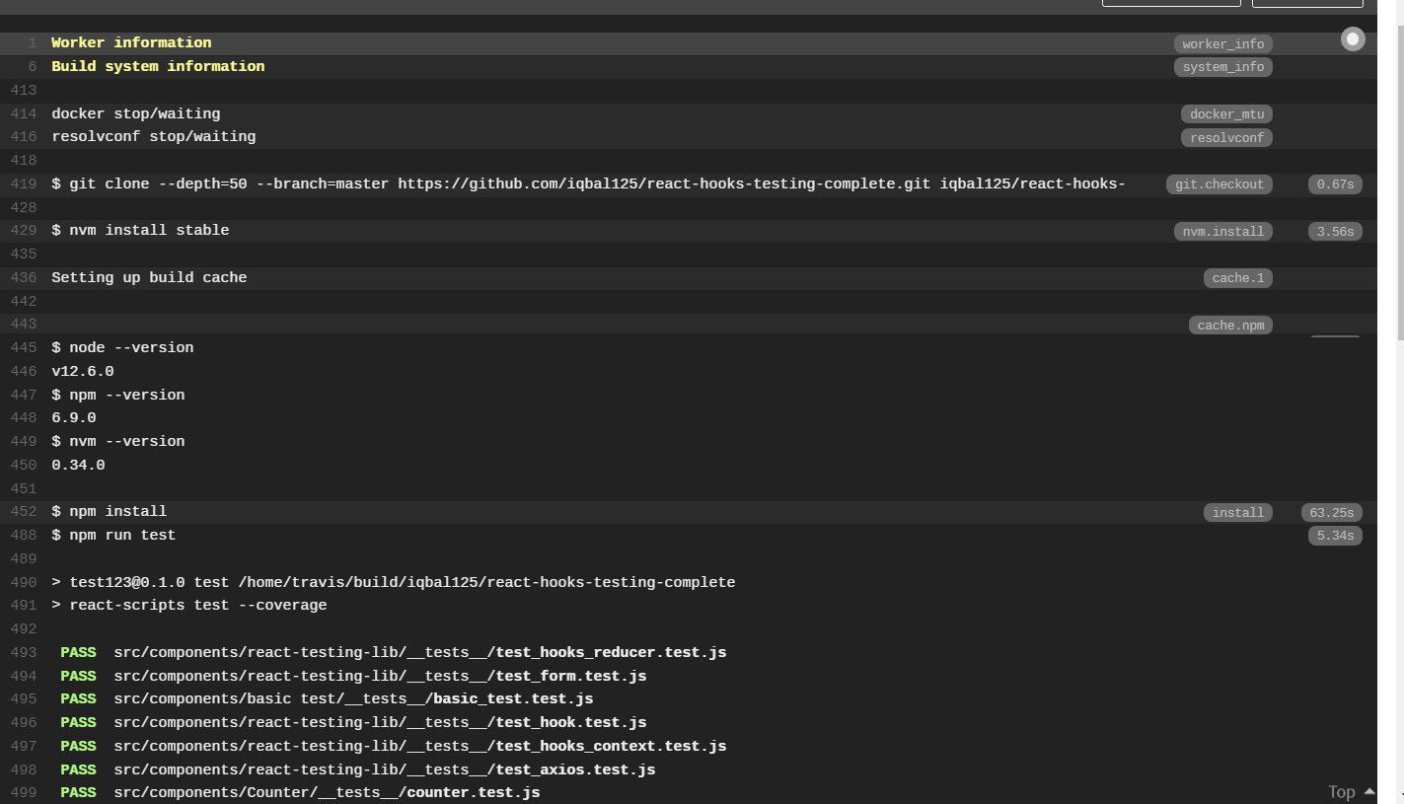Click the cache.npm tag
The width and height of the screenshot is (1404, 804).
(x=1230, y=326)
